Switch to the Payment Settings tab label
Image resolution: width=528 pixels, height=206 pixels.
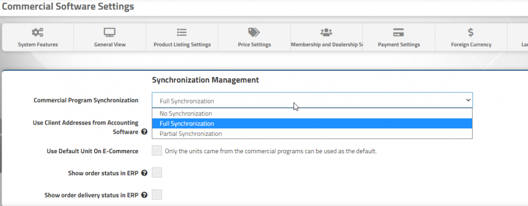[x=399, y=44]
